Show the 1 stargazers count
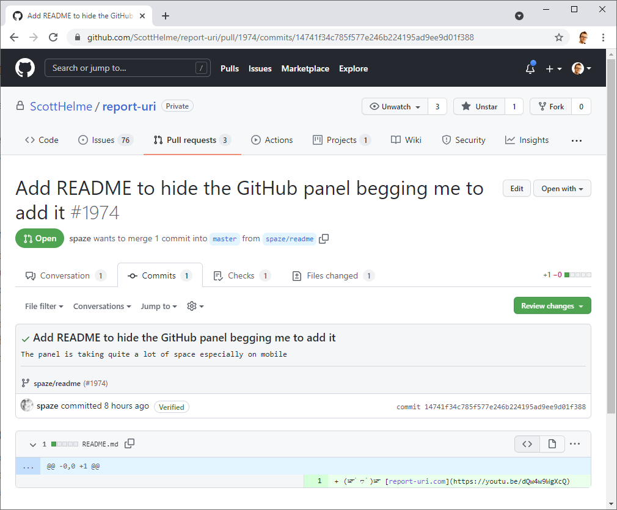Viewport: 617px width, 510px height. pyautogui.click(x=514, y=107)
